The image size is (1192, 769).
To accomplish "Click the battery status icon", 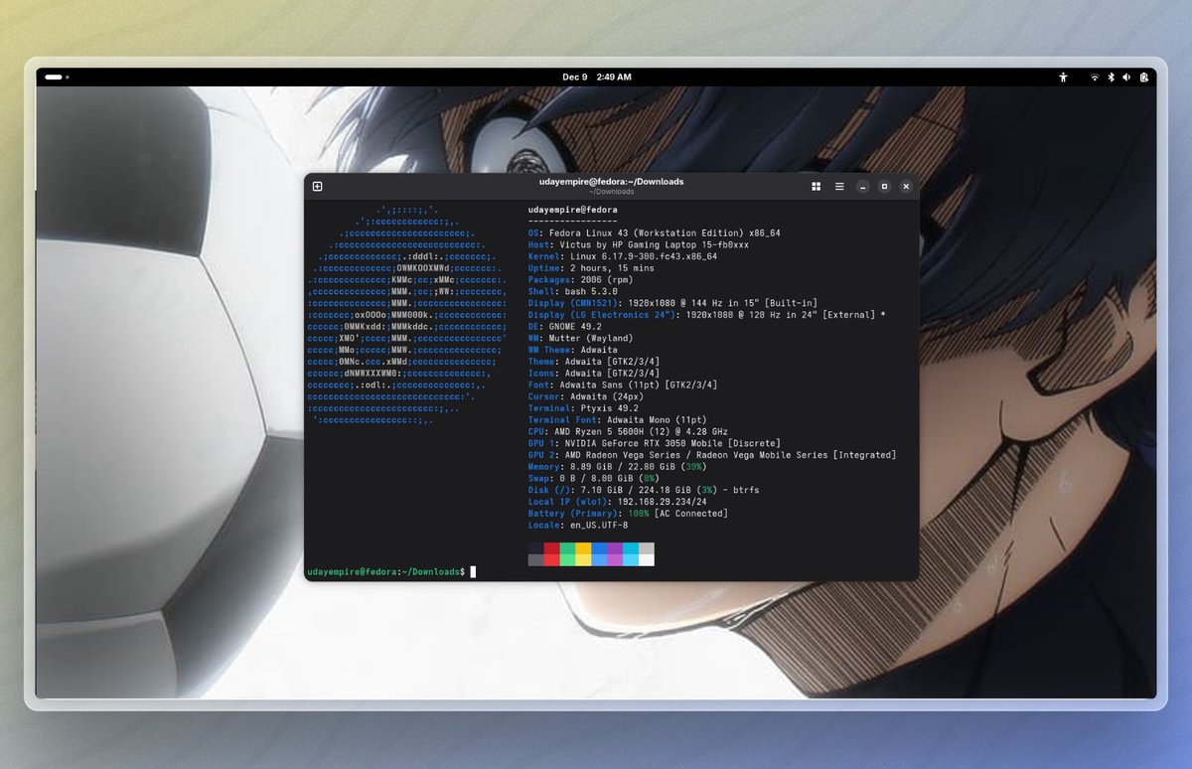I will (1144, 77).
